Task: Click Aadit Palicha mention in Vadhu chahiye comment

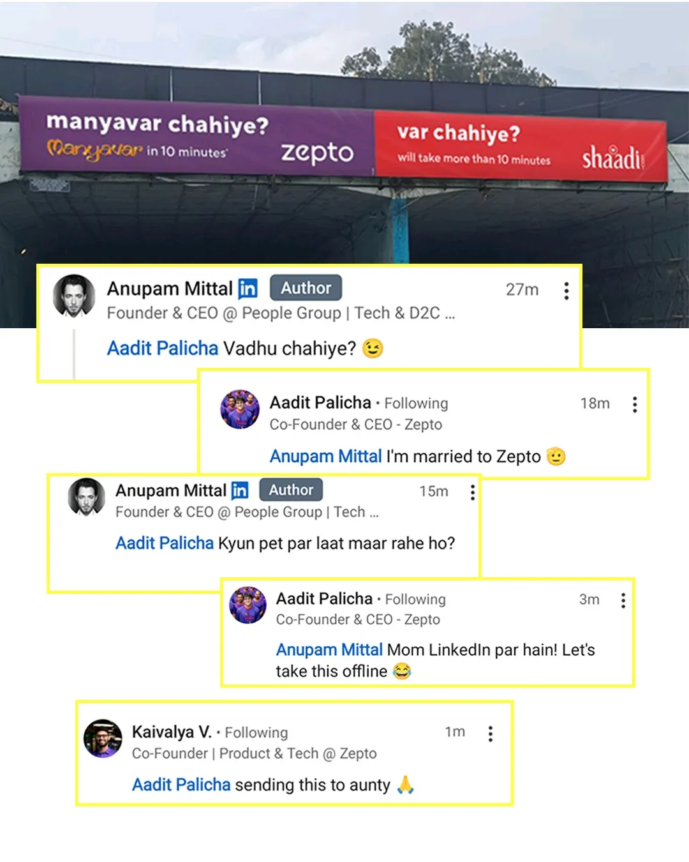Action: tap(163, 348)
